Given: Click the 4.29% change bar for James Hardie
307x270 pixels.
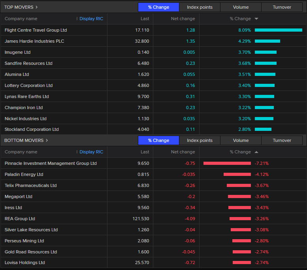Looking at the screenshot, I should 267,41.
